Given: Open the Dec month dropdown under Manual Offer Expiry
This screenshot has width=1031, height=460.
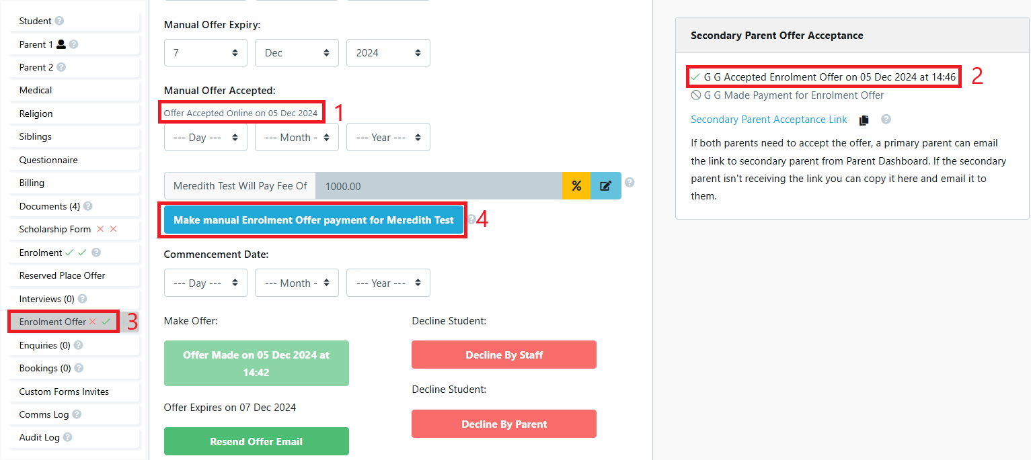Looking at the screenshot, I should [x=297, y=52].
